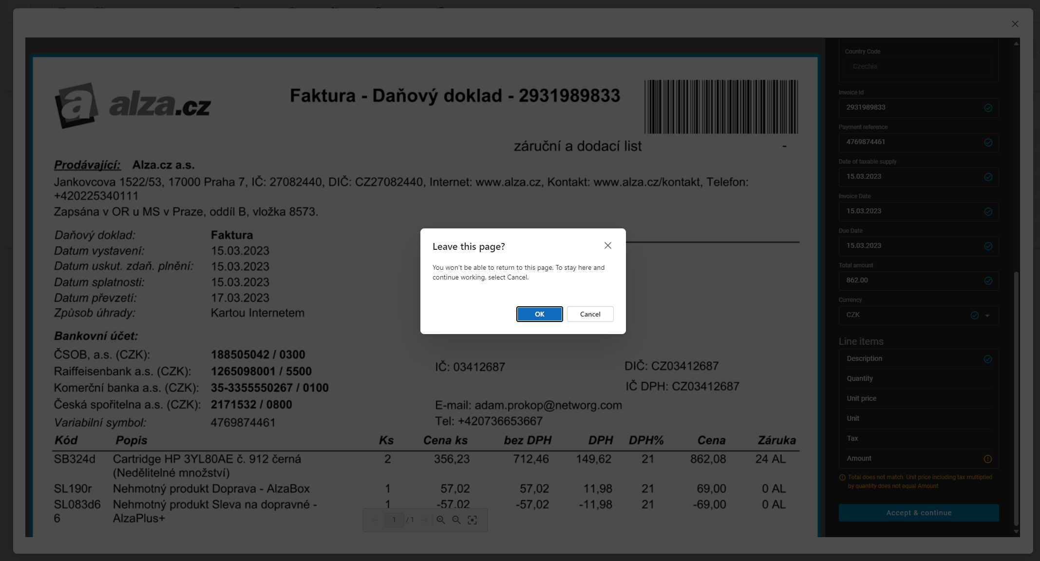Click verified checkmark on Invoice Id

988,108
